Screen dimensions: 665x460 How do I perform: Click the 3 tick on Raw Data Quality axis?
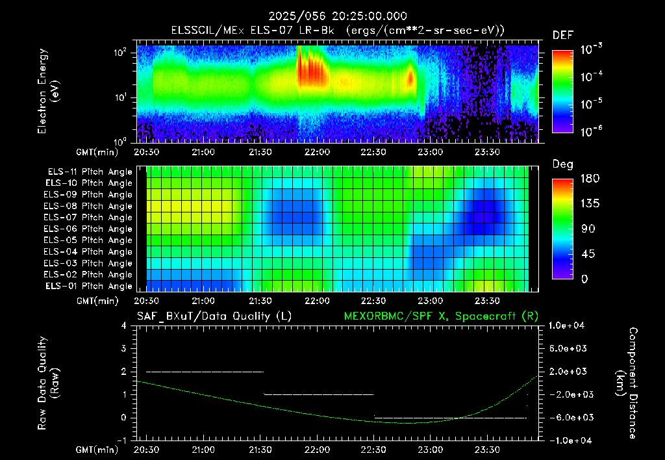pyautogui.click(x=123, y=348)
